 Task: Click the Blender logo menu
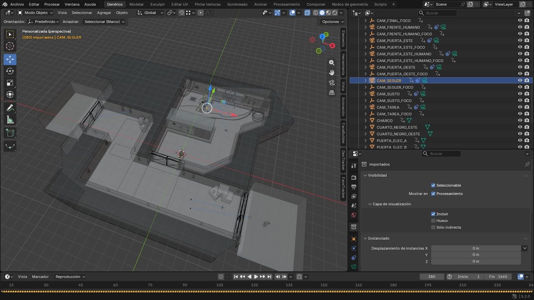point(4,4)
